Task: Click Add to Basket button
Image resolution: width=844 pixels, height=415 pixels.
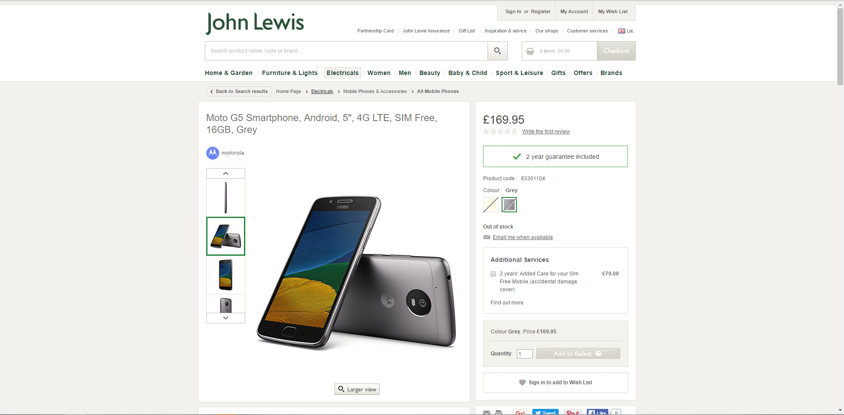Action: 578,354
